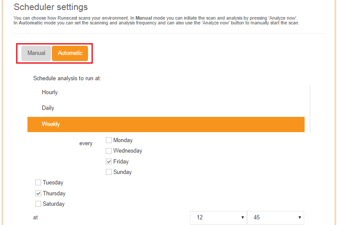Tick the Wednesday checkbox
This screenshot has height=225, width=339.
tap(108, 151)
